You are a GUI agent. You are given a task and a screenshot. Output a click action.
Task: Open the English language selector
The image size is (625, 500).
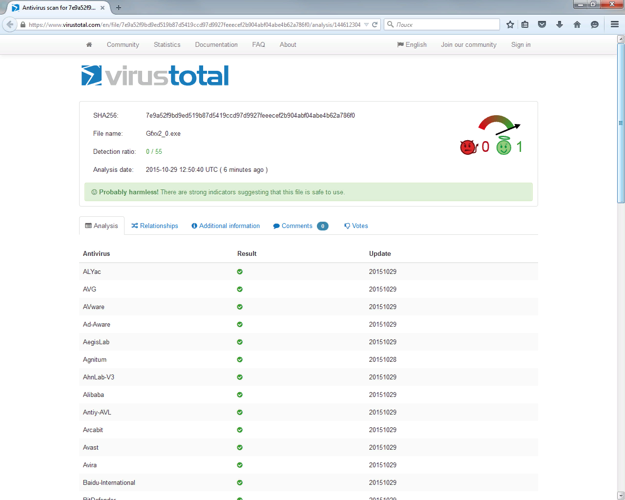412,44
